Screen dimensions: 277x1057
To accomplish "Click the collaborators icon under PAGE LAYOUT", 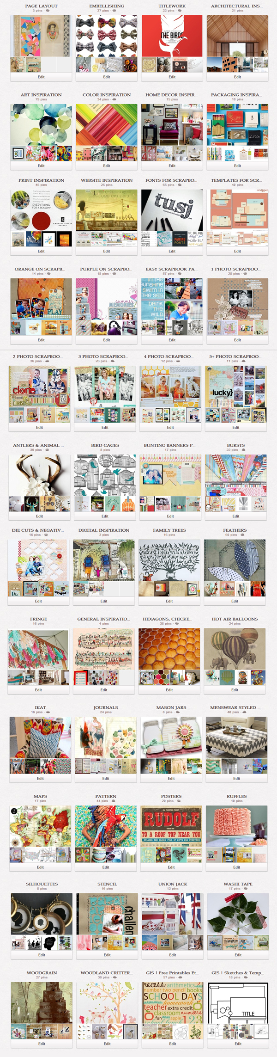I will point(48,11).
